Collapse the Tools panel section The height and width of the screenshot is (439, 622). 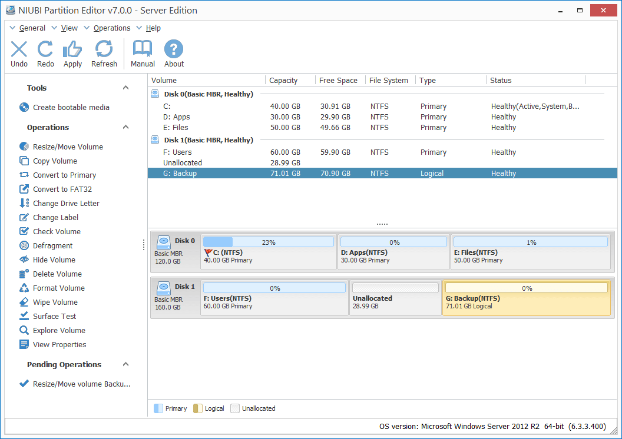pos(125,88)
